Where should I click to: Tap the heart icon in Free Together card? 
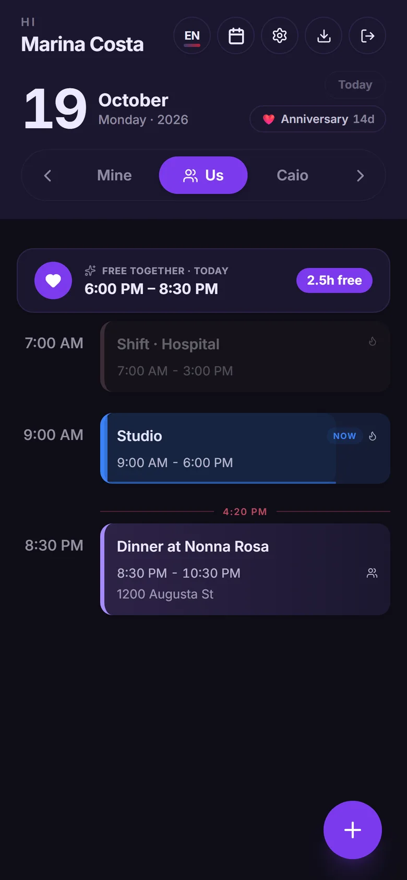pos(53,280)
